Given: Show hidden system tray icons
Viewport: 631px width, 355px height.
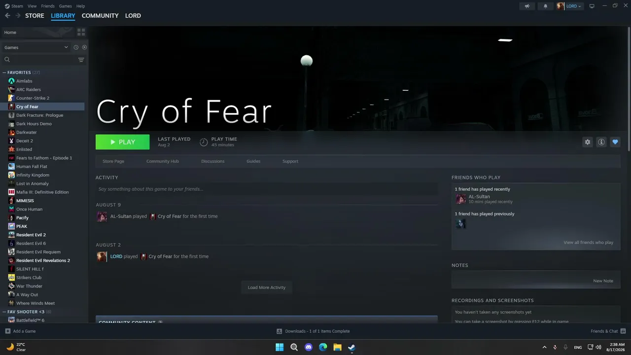Looking at the screenshot, I should click(x=544, y=347).
